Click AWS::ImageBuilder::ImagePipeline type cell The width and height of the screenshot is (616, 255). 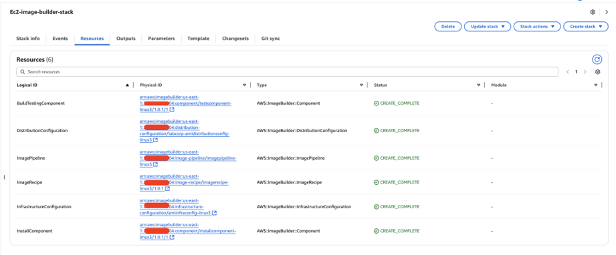click(x=290, y=158)
